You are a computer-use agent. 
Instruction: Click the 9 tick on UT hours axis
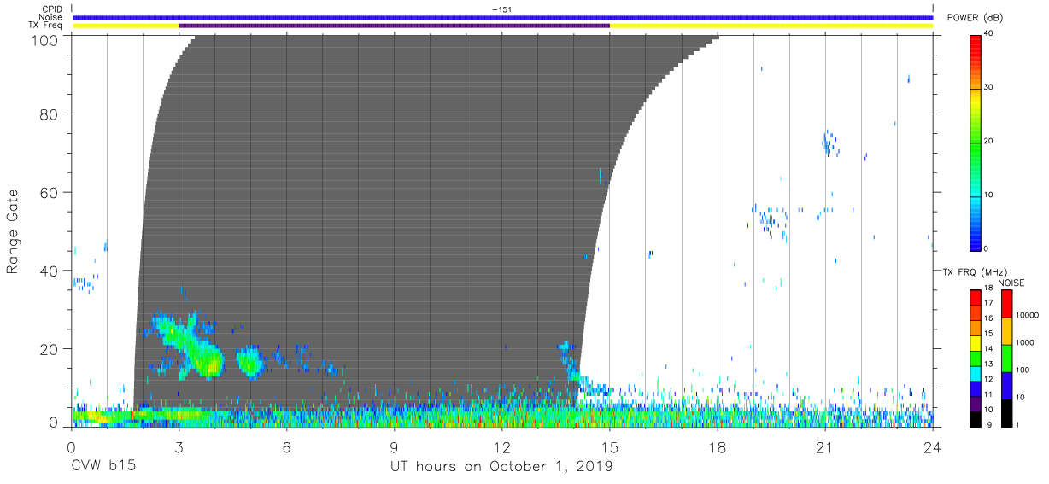tap(394, 448)
